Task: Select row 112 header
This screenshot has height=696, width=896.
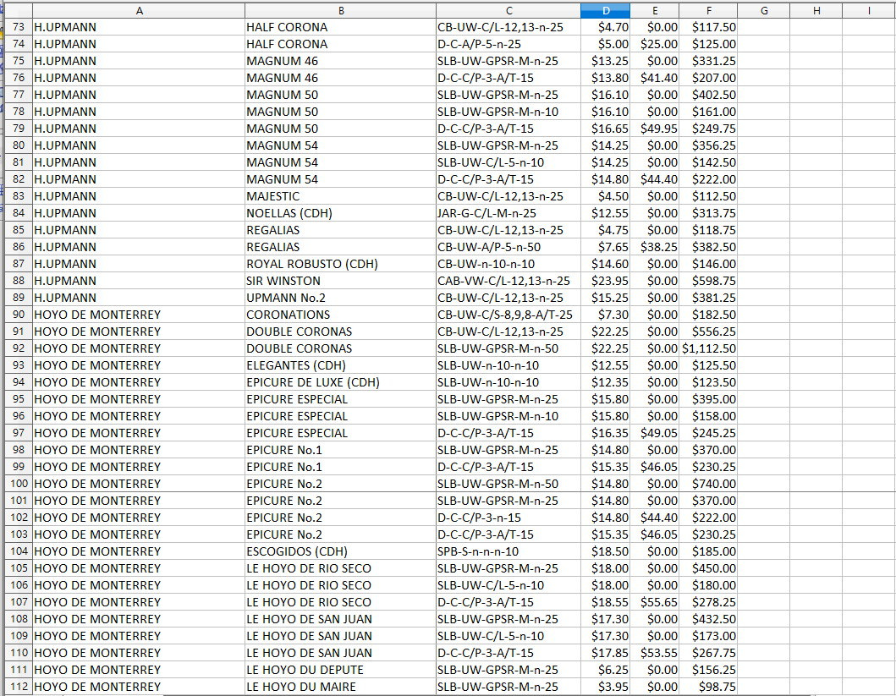Action: tap(19, 687)
